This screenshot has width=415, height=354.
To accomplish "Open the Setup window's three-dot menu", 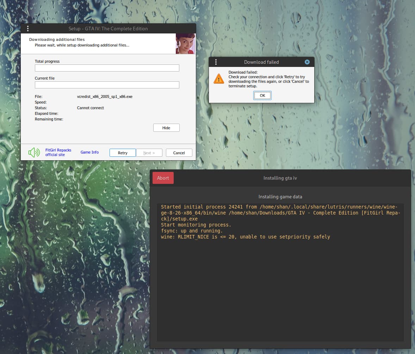I will point(28,29).
